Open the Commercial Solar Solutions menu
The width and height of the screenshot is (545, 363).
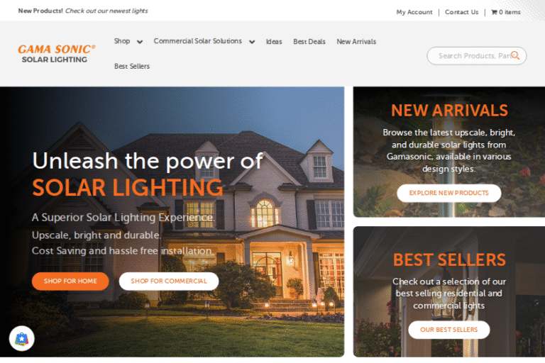[198, 41]
